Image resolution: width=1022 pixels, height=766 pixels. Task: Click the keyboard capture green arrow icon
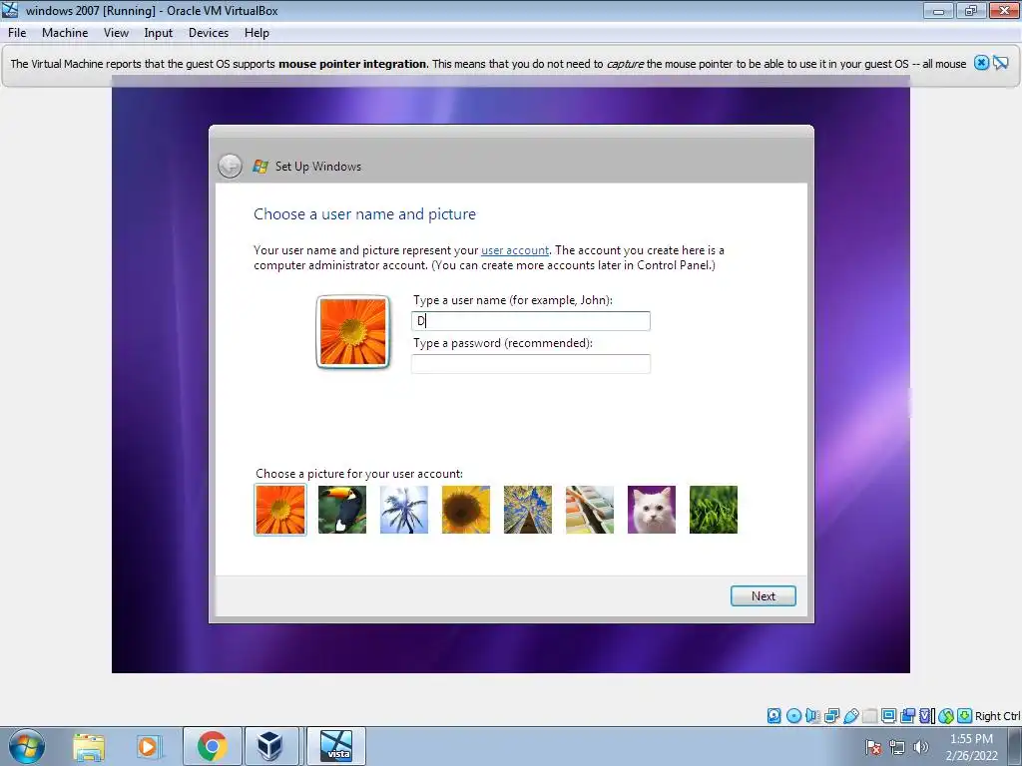pos(965,716)
